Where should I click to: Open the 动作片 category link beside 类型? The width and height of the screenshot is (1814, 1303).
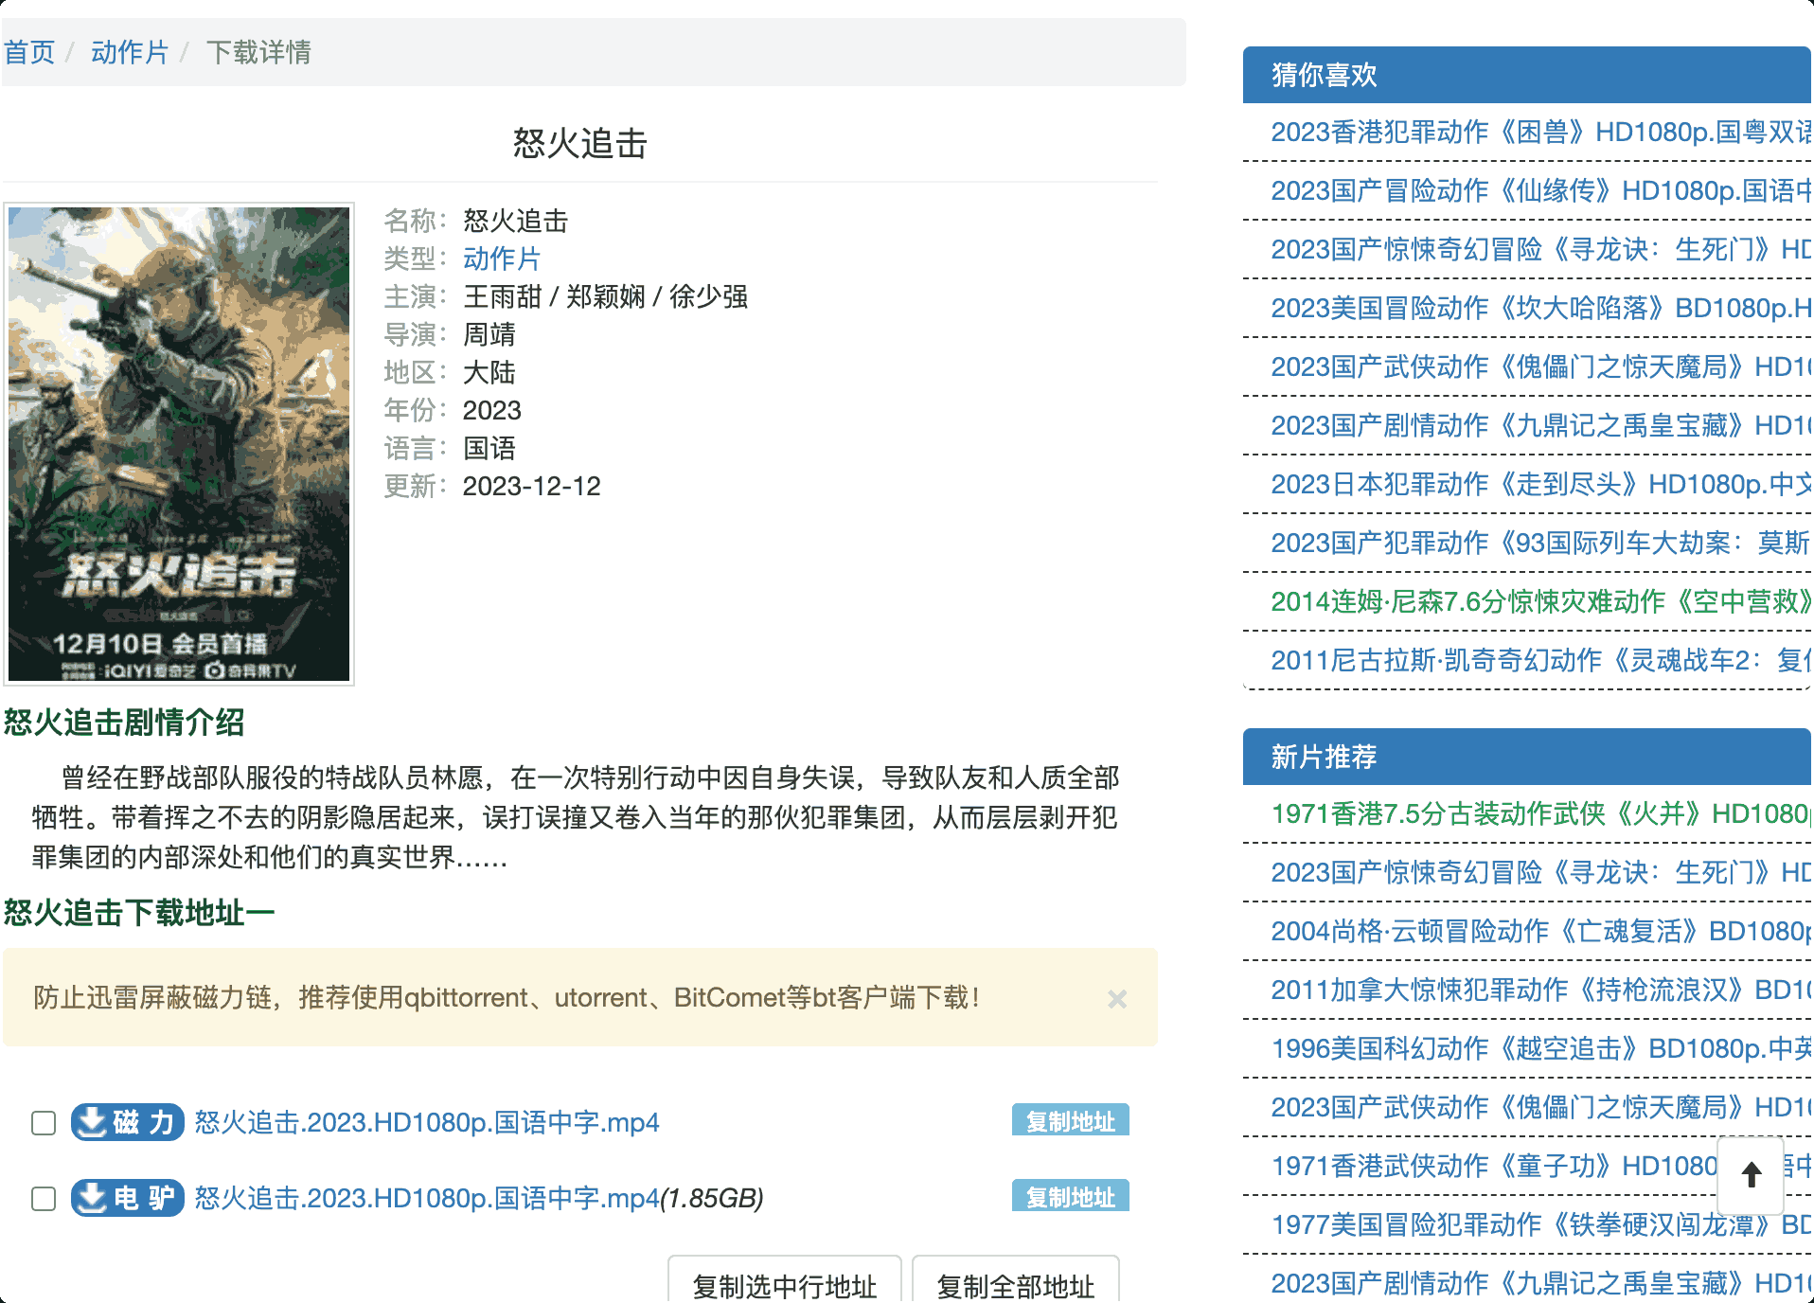(502, 259)
